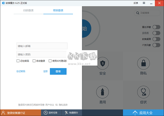Open the 隐私条款 link
The width and height of the screenshot is (164, 116).
pyautogui.click(x=63, y=105)
